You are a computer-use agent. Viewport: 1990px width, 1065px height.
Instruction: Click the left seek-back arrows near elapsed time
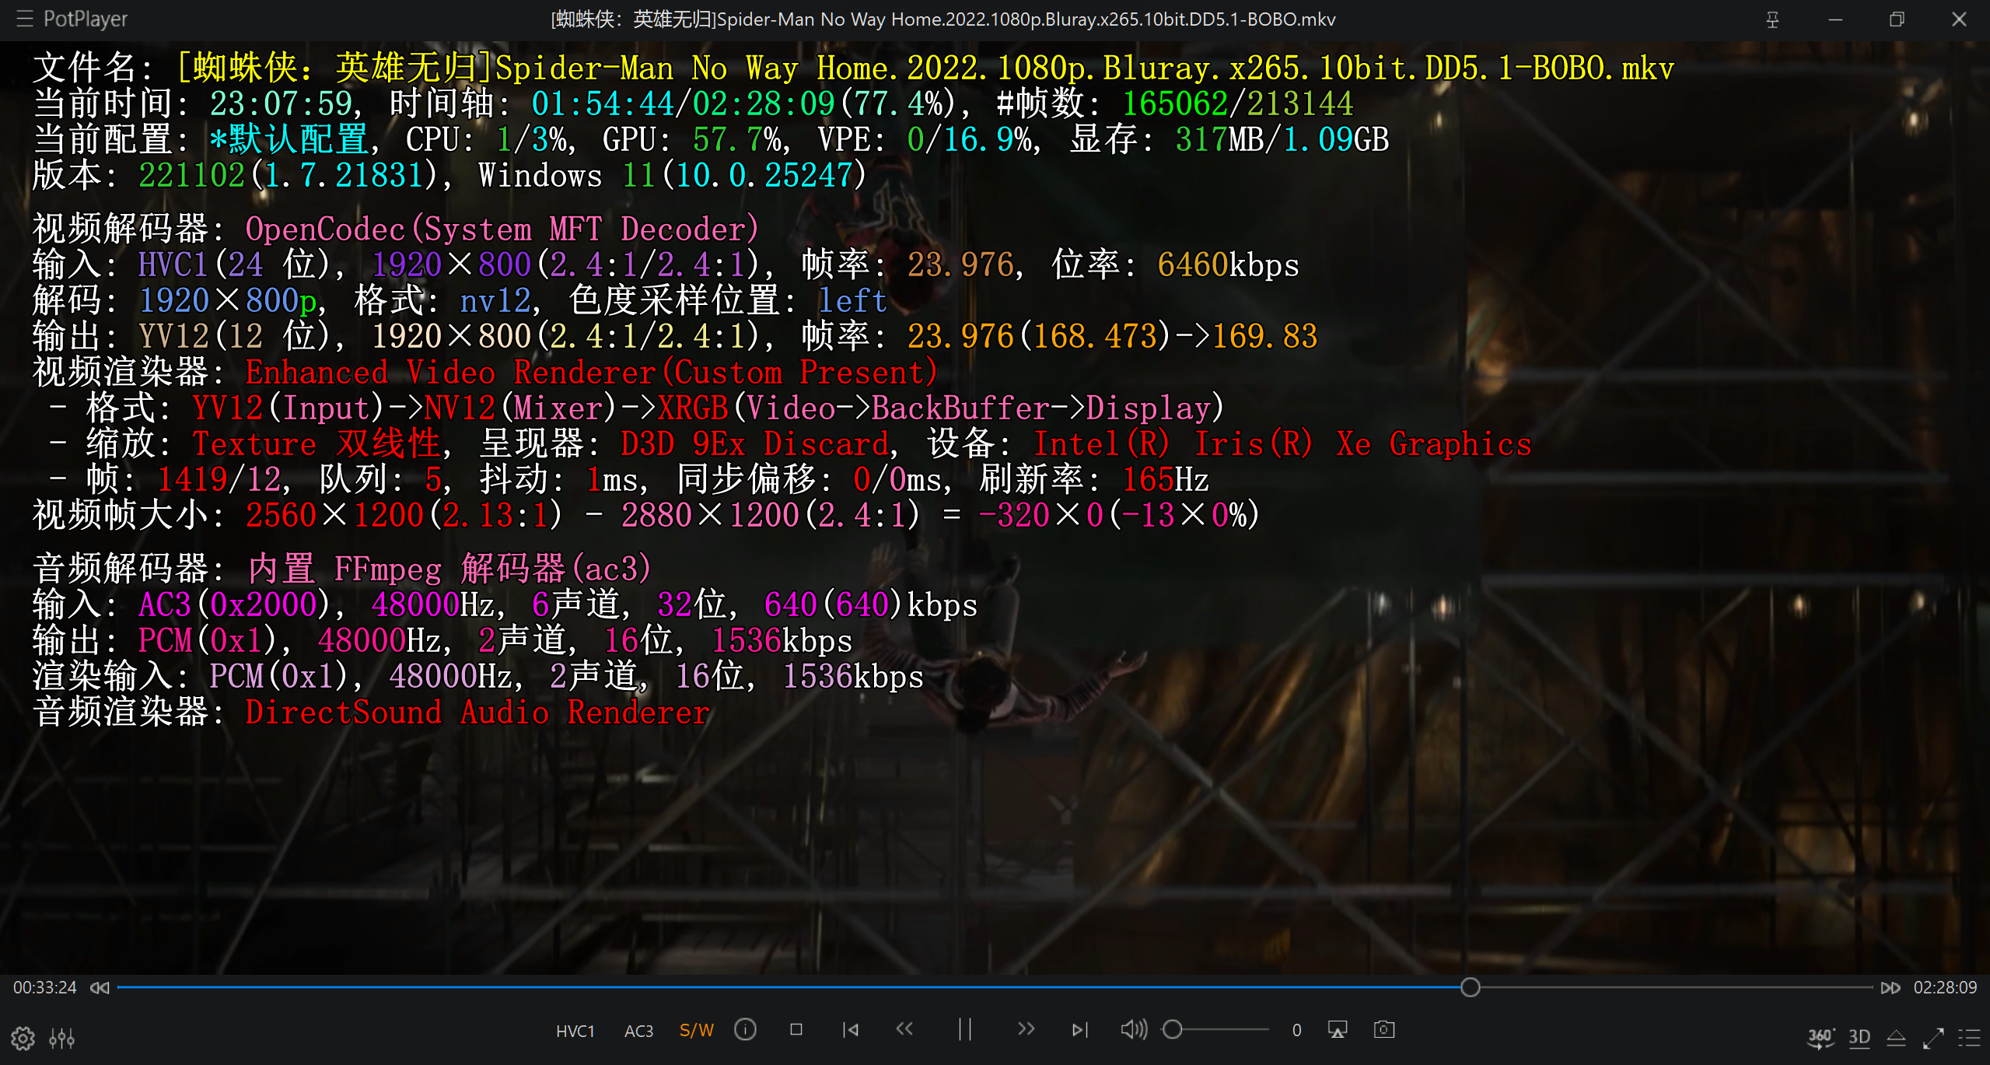point(100,988)
